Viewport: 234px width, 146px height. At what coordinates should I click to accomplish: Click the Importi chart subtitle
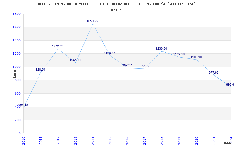[x=117, y=10]
